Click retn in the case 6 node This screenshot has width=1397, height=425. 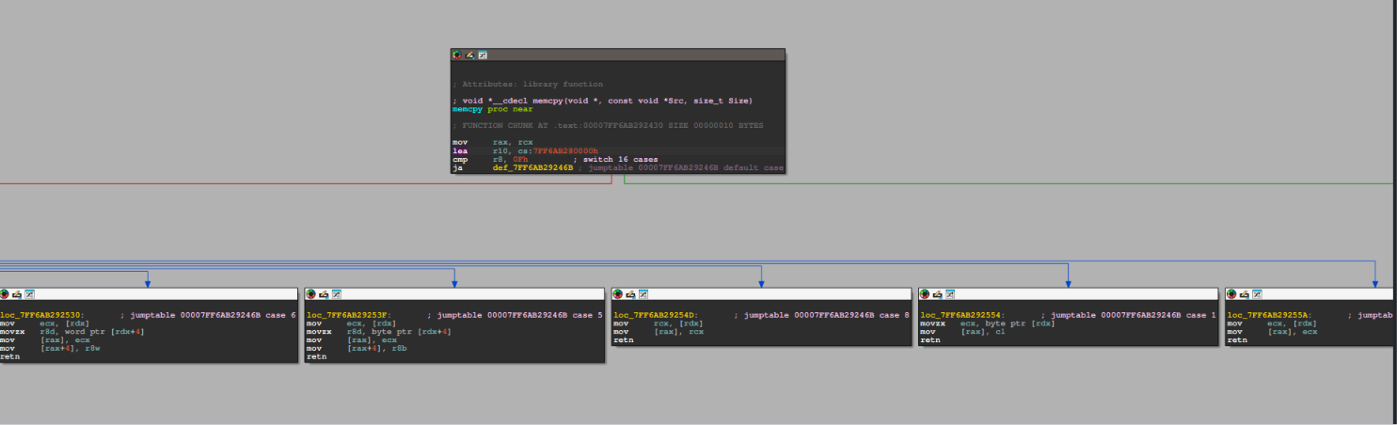pyautogui.click(x=9, y=357)
